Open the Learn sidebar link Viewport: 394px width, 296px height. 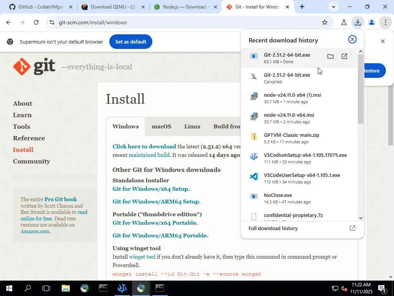22,115
